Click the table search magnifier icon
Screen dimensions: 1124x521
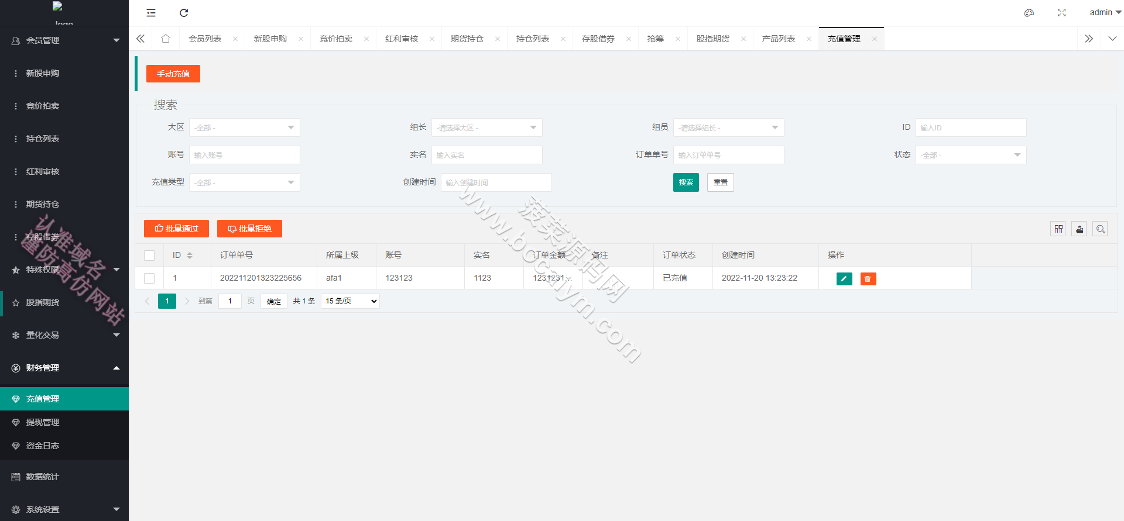(x=1101, y=229)
